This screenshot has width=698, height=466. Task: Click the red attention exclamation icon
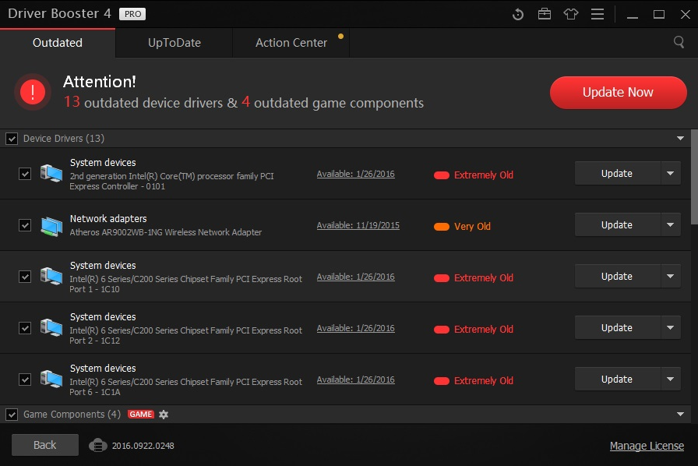point(33,92)
